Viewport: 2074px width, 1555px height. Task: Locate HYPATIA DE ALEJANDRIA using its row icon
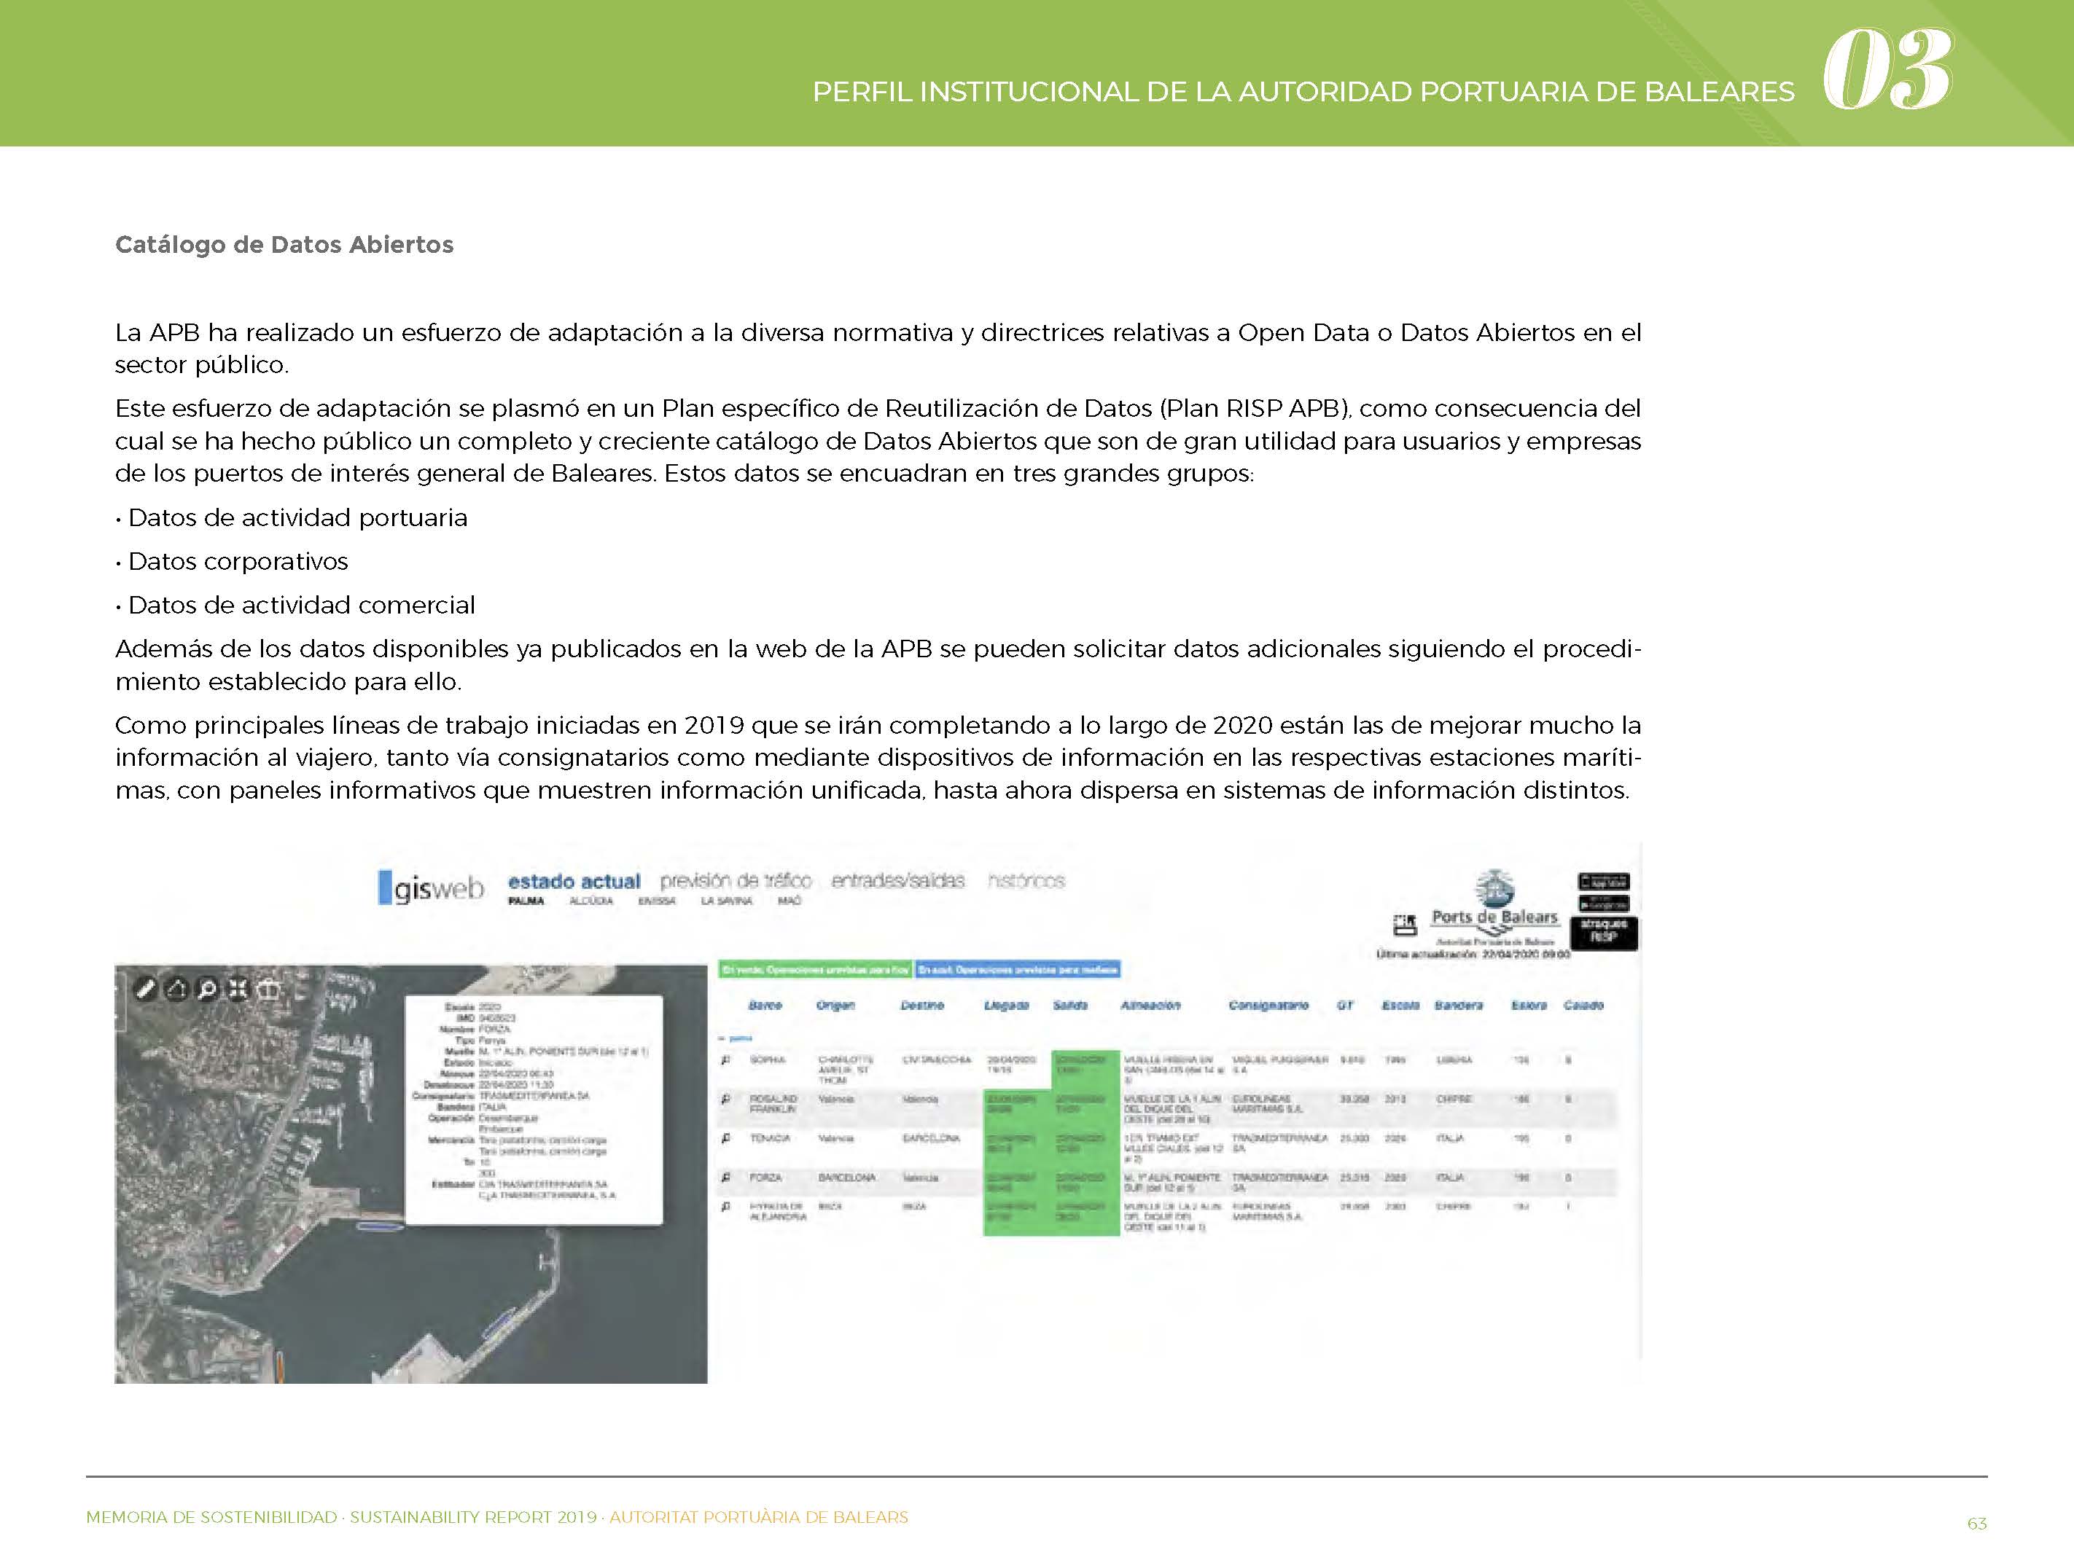(x=725, y=1206)
